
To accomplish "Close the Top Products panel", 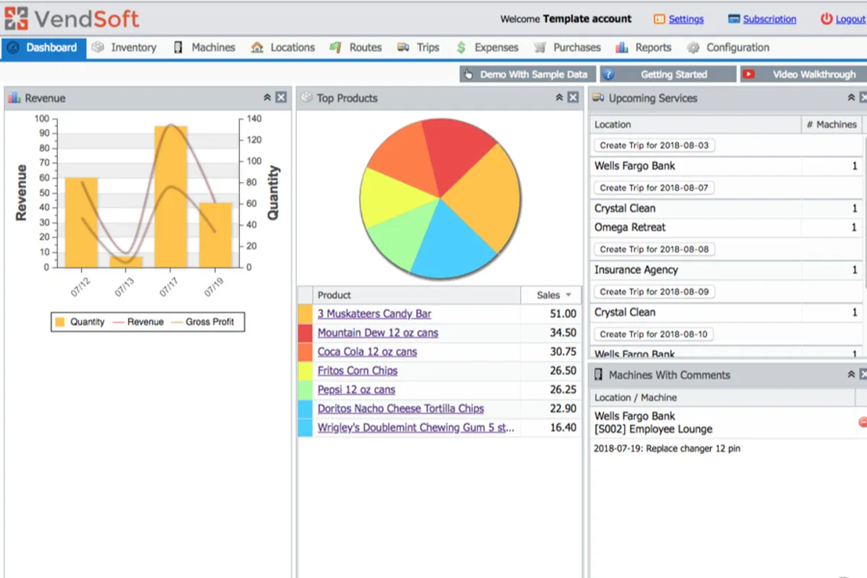I will pos(573,98).
